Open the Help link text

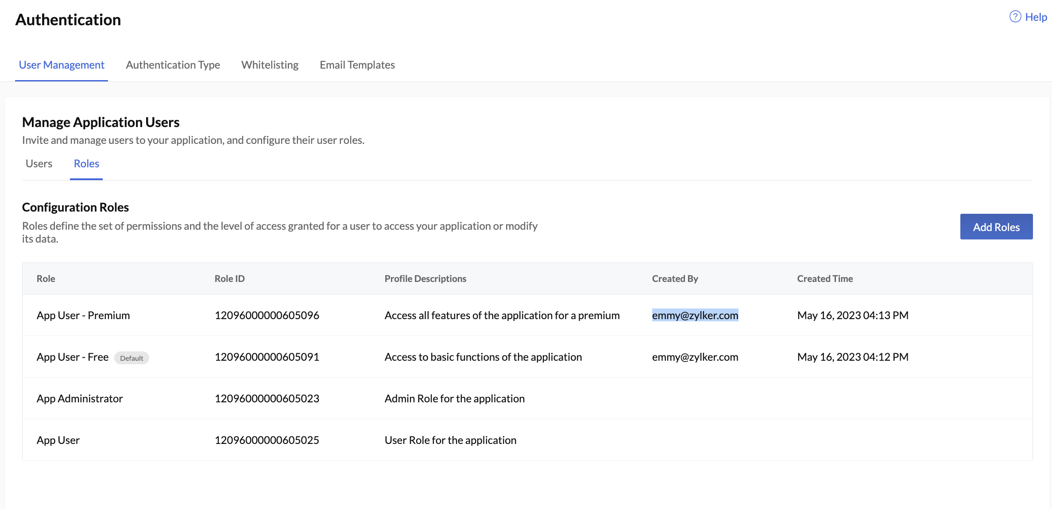1036,17
